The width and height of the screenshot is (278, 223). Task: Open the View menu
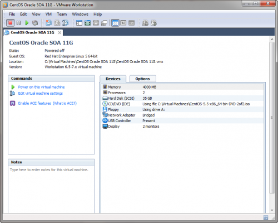[36, 14]
